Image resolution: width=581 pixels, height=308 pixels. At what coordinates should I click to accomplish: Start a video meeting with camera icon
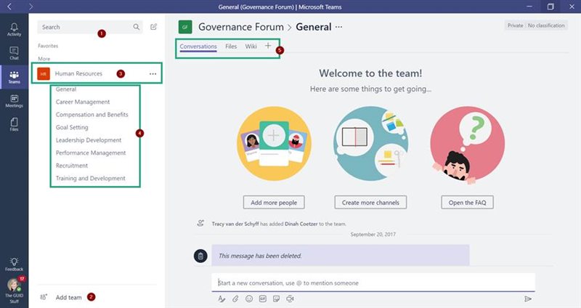(x=290, y=299)
